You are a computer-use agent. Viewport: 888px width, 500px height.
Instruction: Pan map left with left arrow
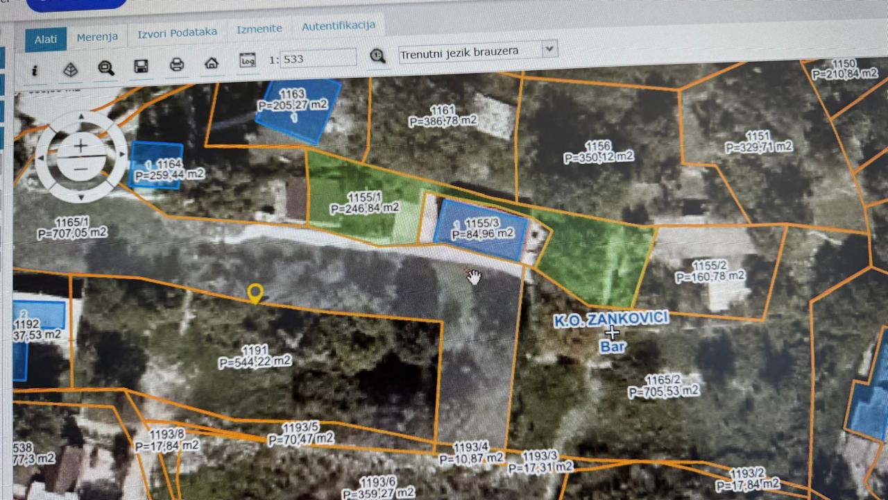42,158
